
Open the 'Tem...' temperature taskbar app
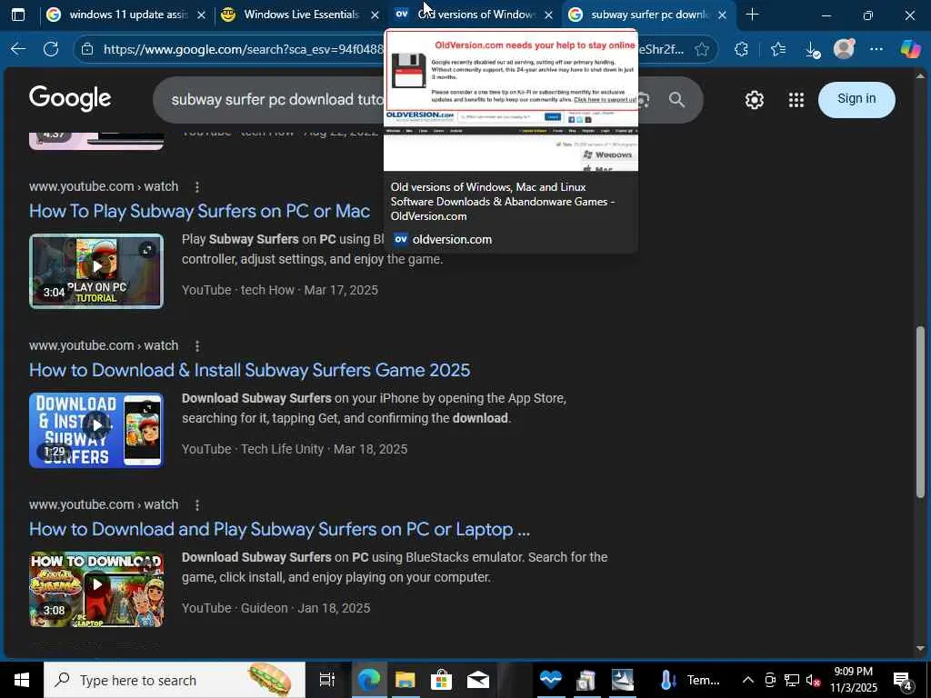coord(691,680)
